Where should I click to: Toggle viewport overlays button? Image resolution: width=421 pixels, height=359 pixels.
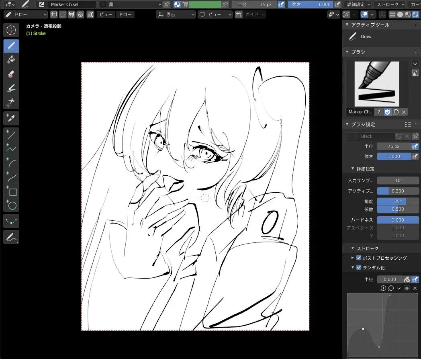pyautogui.click(x=364, y=14)
